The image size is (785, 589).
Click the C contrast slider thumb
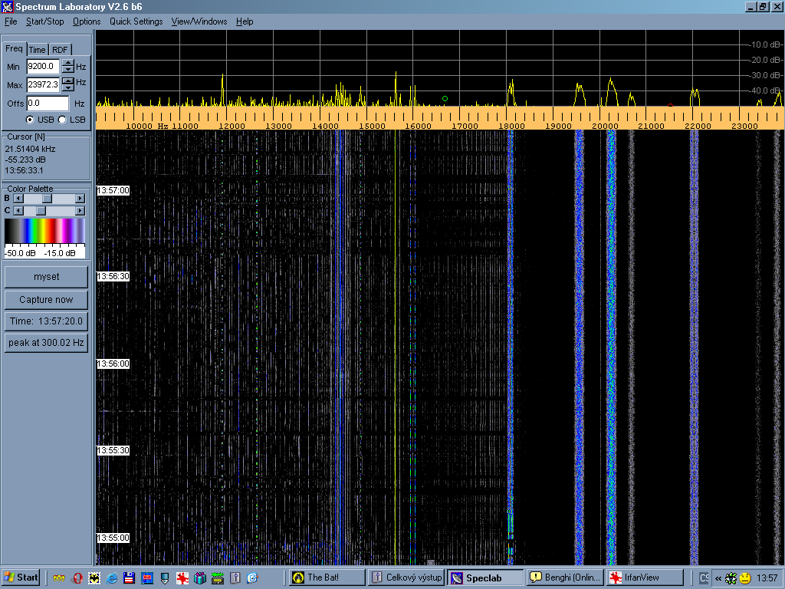[41, 211]
